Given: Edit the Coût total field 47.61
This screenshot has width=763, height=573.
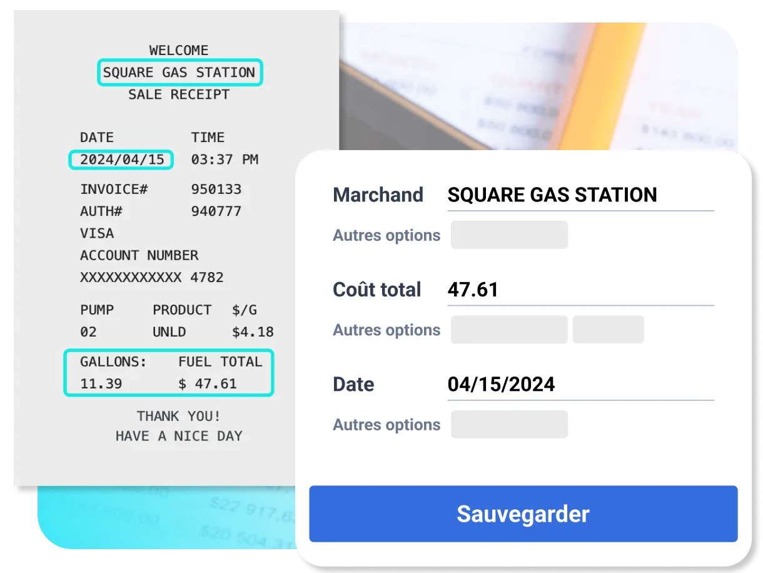Looking at the screenshot, I should point(580,290).
